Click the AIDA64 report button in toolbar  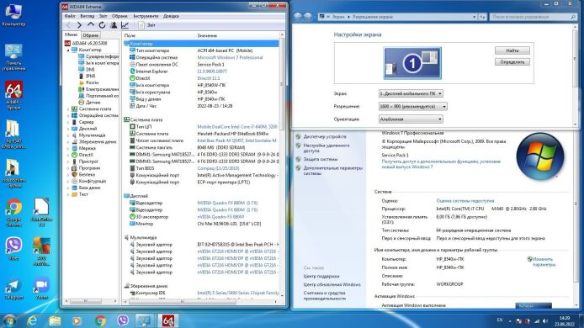[x=146, y=25]
